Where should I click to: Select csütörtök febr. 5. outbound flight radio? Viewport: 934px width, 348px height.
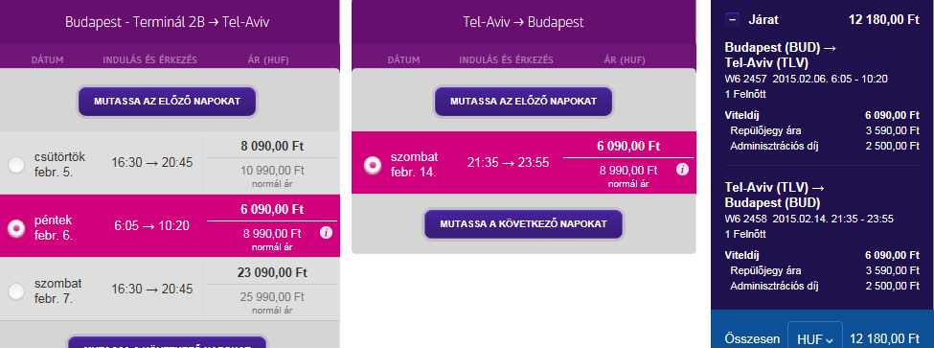16,165
